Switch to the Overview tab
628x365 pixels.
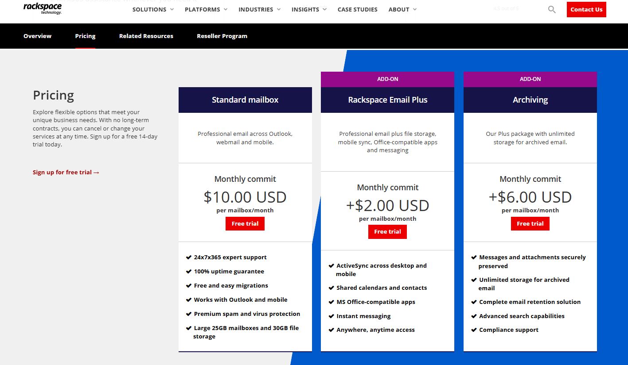pyautogui.click(x=37, y=36)
